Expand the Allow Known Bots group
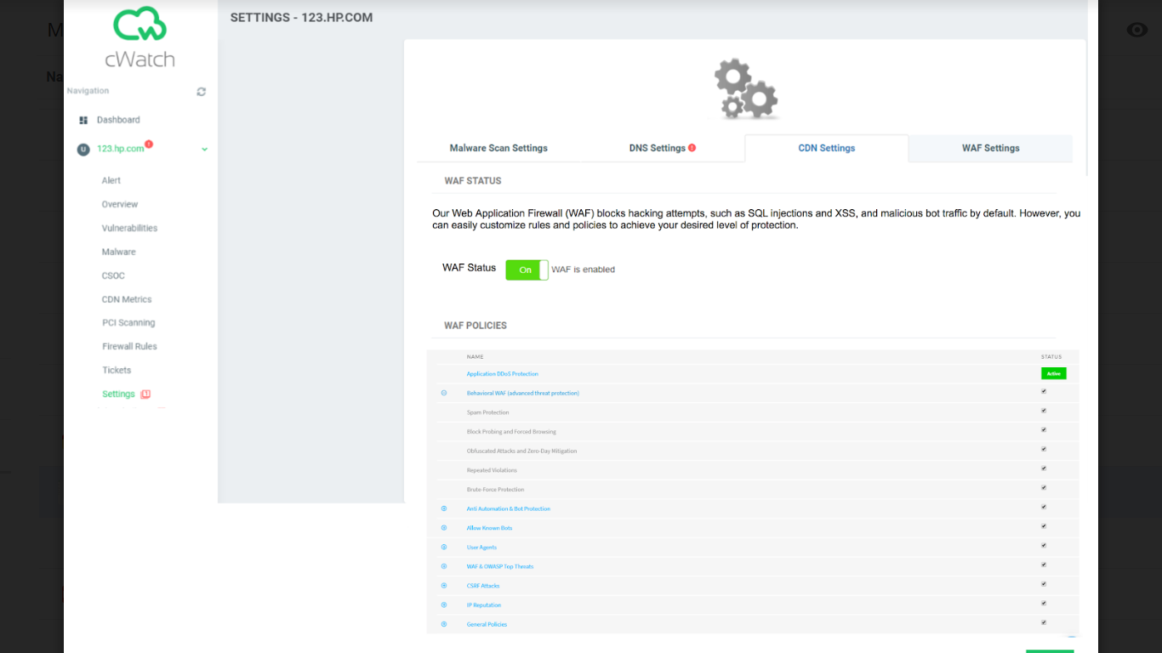1162x653 pixels. (x=444, y=528)
